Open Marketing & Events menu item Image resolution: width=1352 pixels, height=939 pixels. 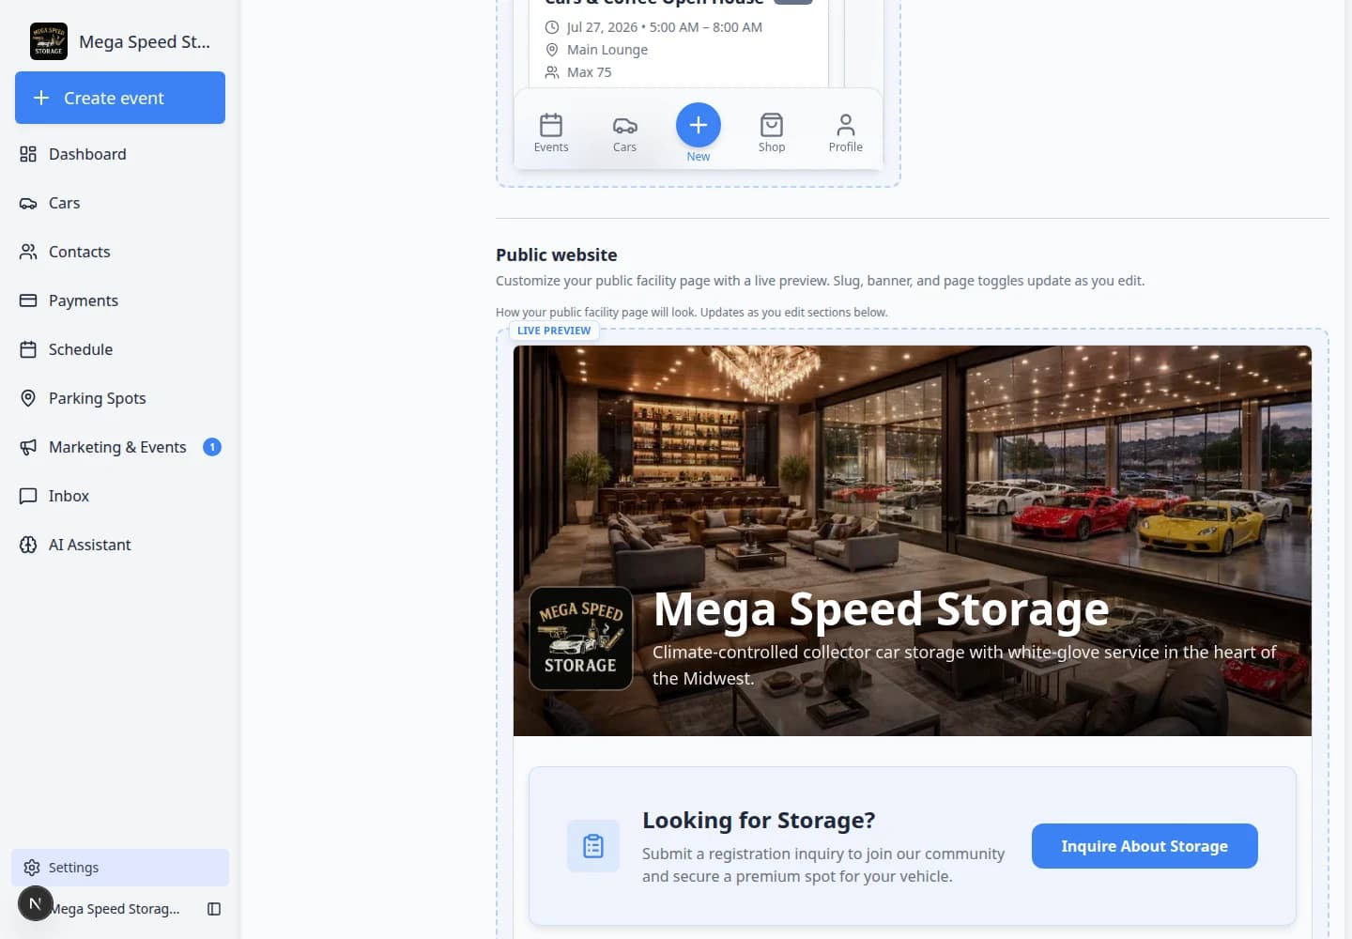coord(120,447)
